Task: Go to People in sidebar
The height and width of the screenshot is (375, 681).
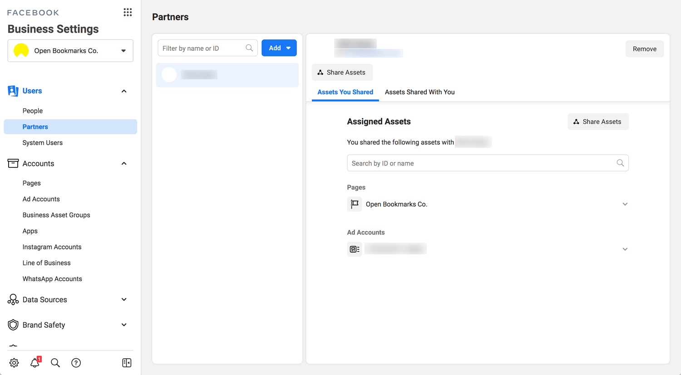Action: (33, 111)
